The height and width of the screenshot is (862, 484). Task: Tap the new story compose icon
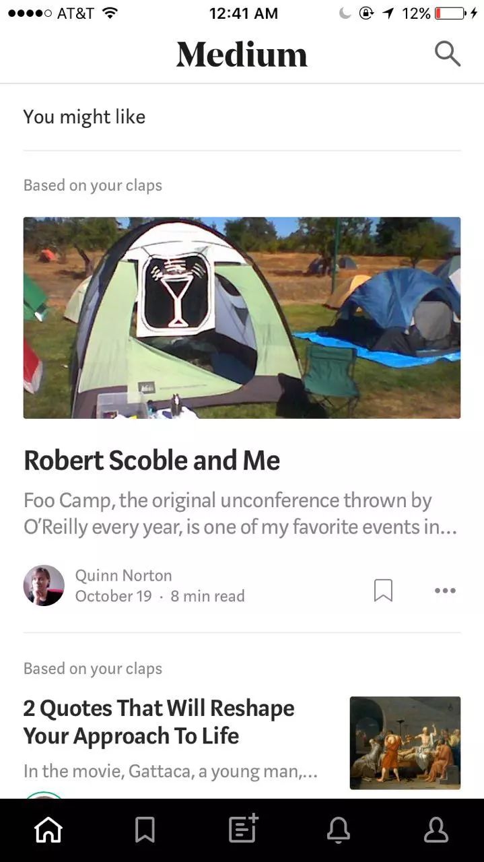(x=242, y=828)
